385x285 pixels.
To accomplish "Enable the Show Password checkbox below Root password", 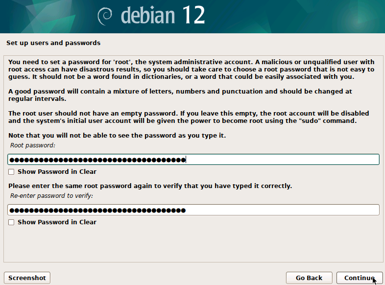I will coord(11,172).
